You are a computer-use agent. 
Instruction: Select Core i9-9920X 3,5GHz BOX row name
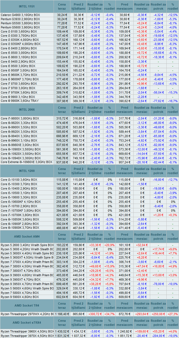(x=19, y=132)
